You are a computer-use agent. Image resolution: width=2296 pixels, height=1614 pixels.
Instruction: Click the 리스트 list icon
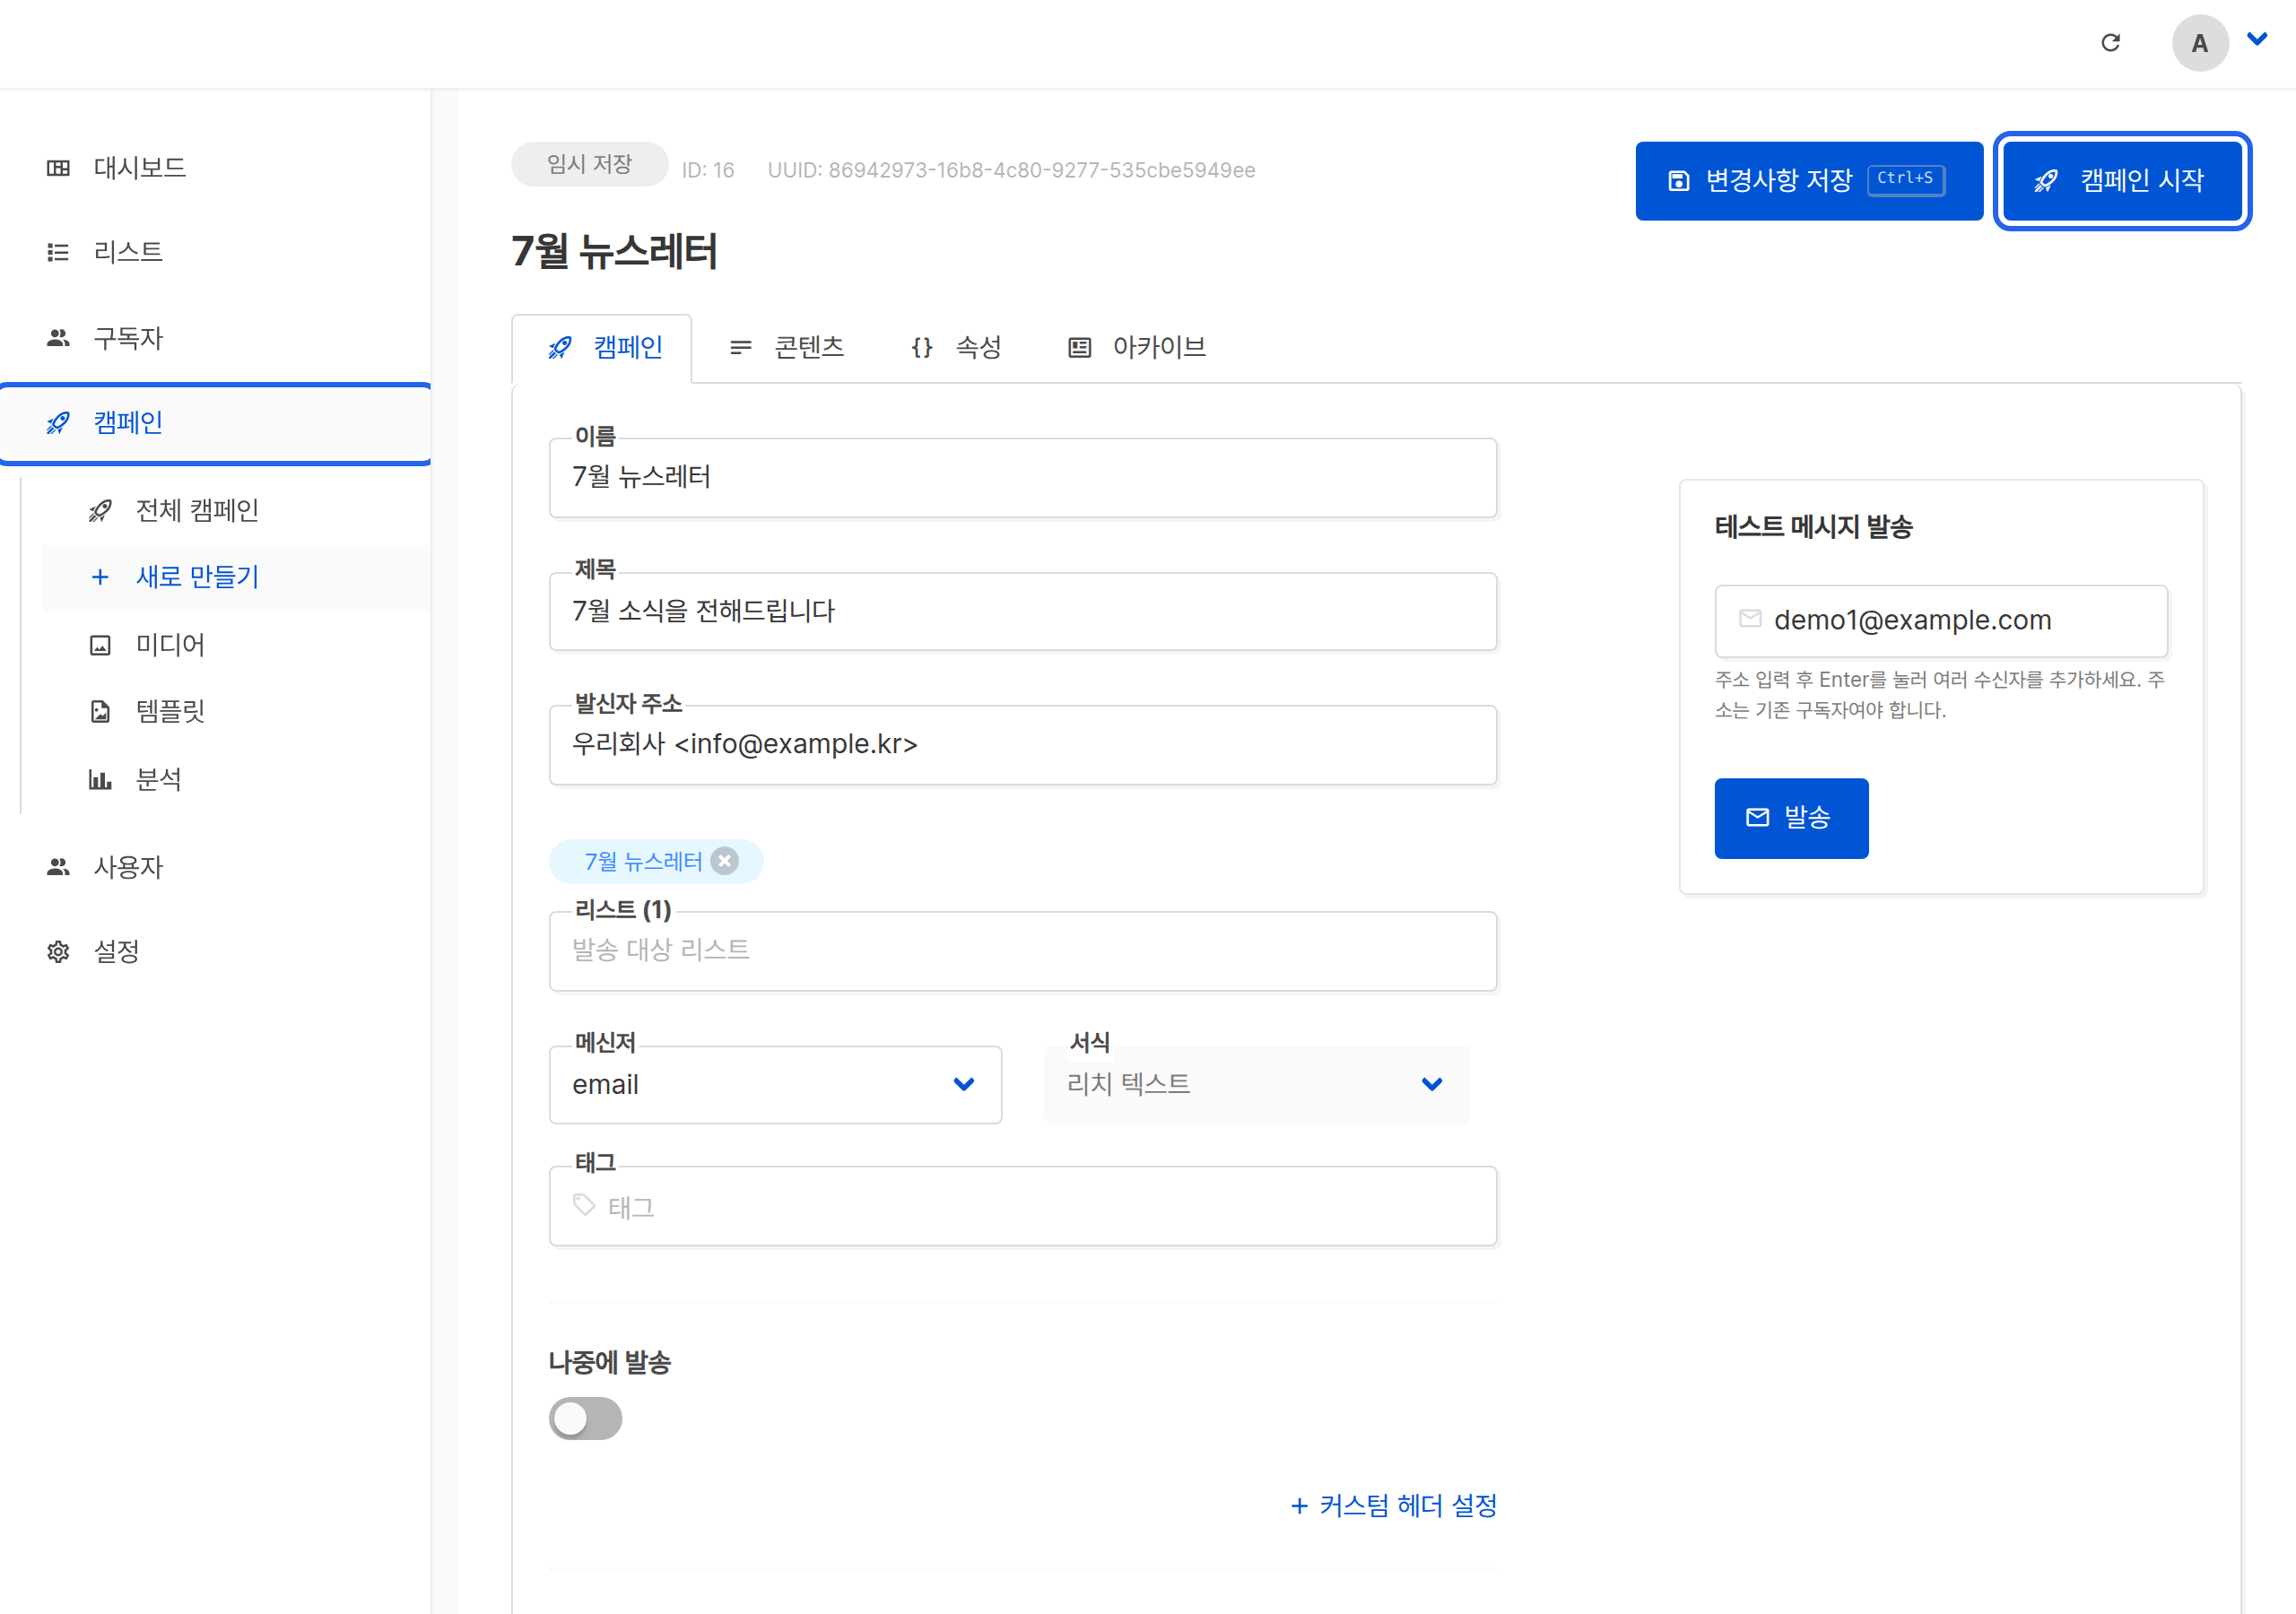[58, 252]
